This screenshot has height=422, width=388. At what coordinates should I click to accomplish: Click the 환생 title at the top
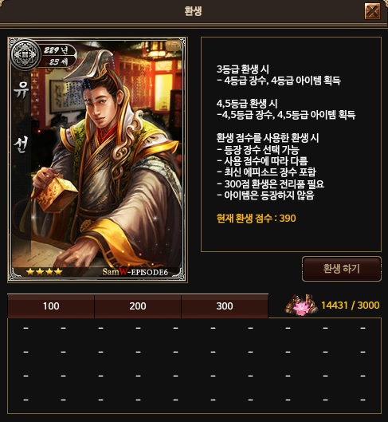click(193, 11)
